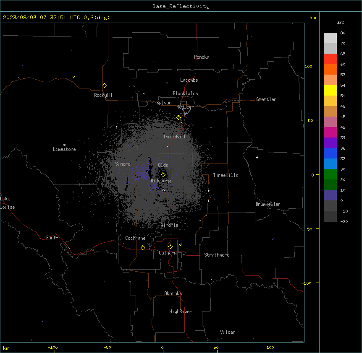Click the dark green 20–10 dBZ legend swatch
The height and width of the screenshot is (353, 362).
[x=330, y=184]
